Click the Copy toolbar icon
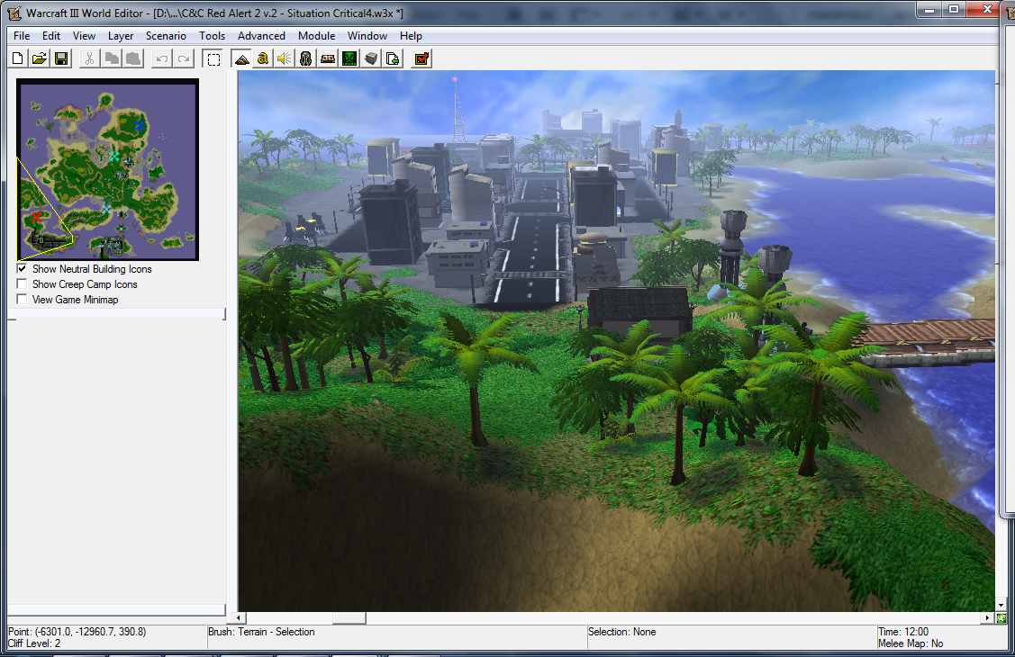This screenshot has width=1015, height=657. [112, 58]
